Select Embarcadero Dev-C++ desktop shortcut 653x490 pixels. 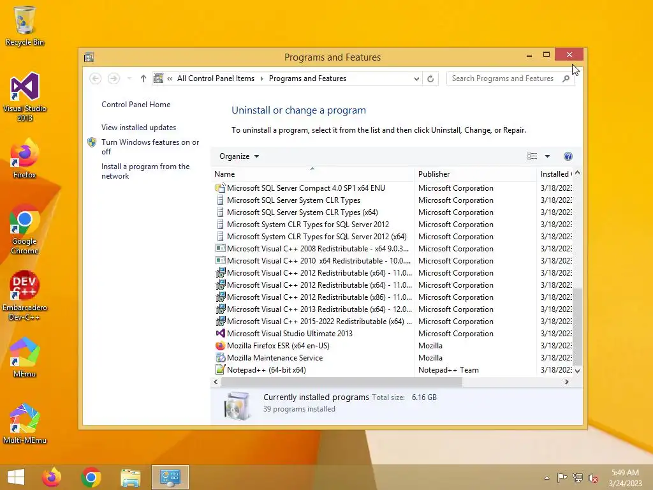pos(25,296)
